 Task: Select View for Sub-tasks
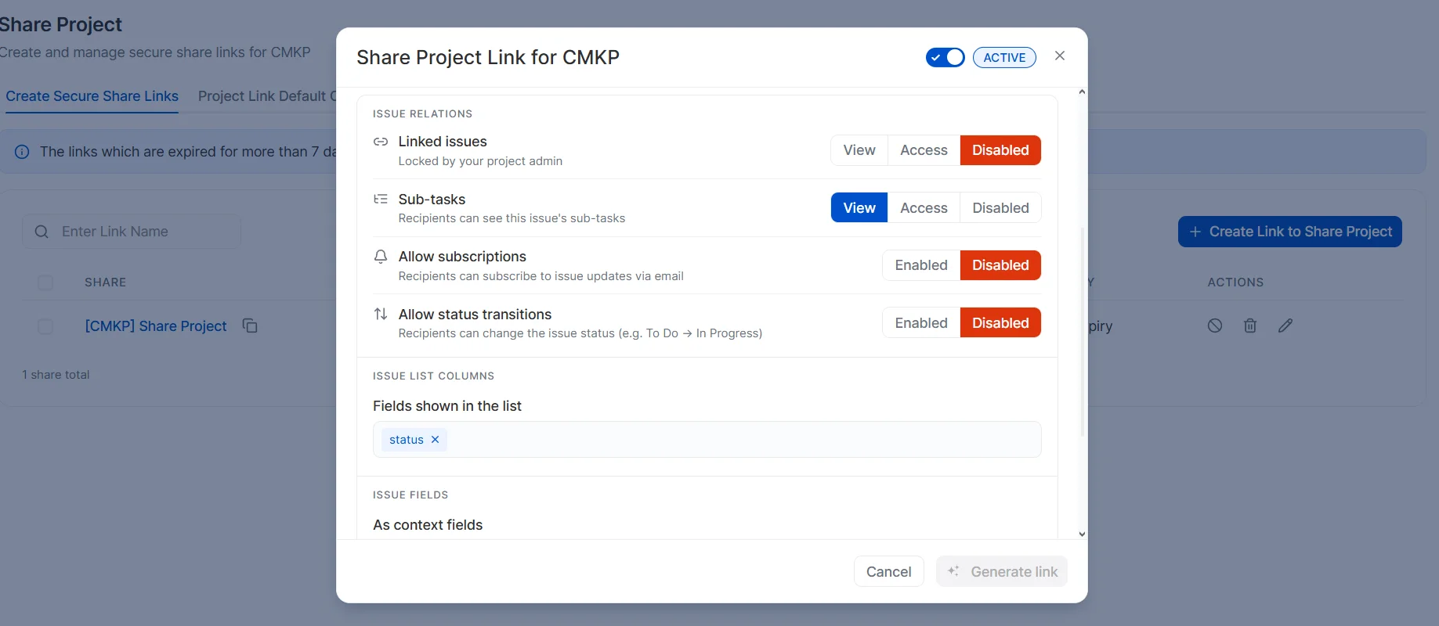tap(859, 208)
